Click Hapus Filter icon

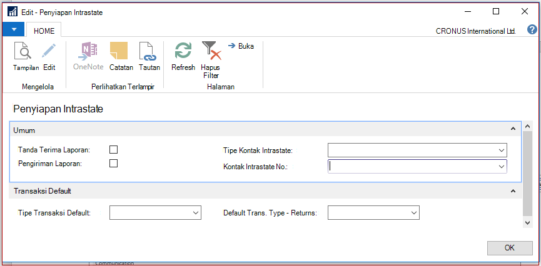coord(211,51)
